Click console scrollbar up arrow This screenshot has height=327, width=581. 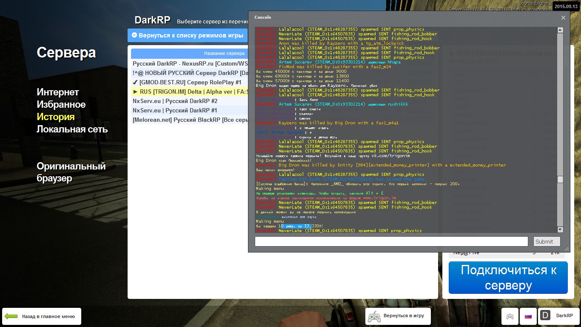click(x=560, y=30)
